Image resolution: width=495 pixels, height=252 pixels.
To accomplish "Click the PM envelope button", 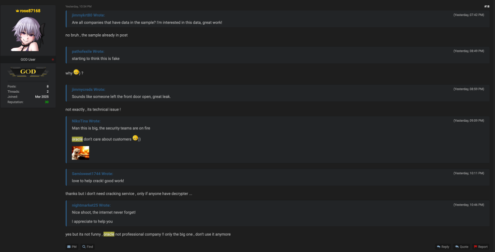I will [72, 247].
